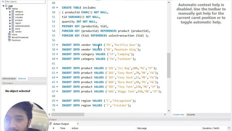Click the Tables folder icon

pyautogui.click(x=9, y=9)
